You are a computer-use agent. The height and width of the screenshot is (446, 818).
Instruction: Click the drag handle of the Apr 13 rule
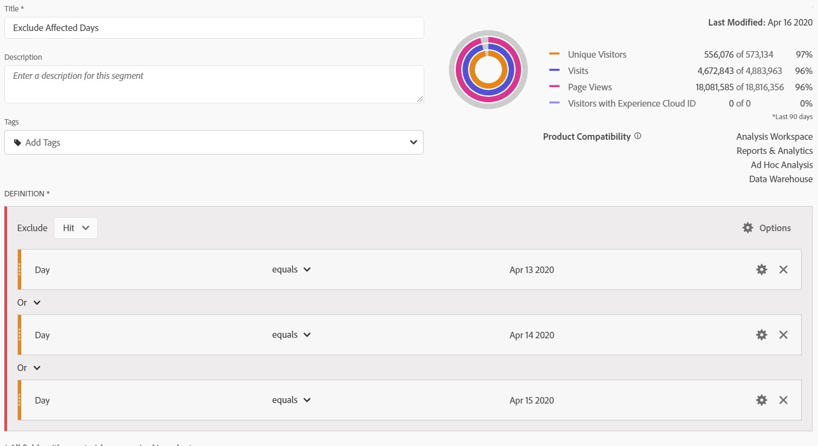[20, 270]
